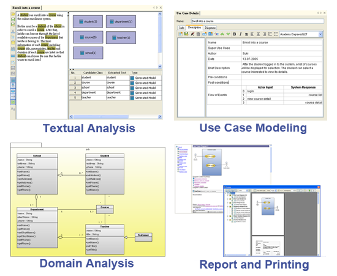This screenshot has width=337, height=276.
Task: Click the red X icon in Use Case Details toolbar
Action: 192,34
